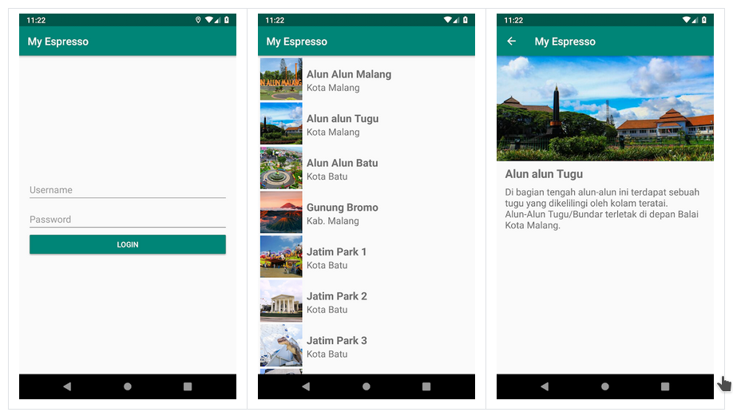Select 'Jatim Park 2' list title
This screenshot has height=420, width=733.
pos(337,296)
